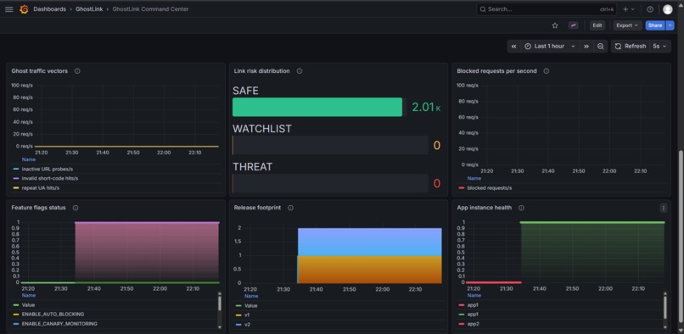The height and width of the screenshot is (334, 684).
Task: Click the 2.01 K SAFE value
Action: (x=426, y=108)
